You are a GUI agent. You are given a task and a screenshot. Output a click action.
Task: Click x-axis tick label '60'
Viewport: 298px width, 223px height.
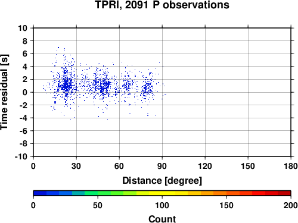119,166
